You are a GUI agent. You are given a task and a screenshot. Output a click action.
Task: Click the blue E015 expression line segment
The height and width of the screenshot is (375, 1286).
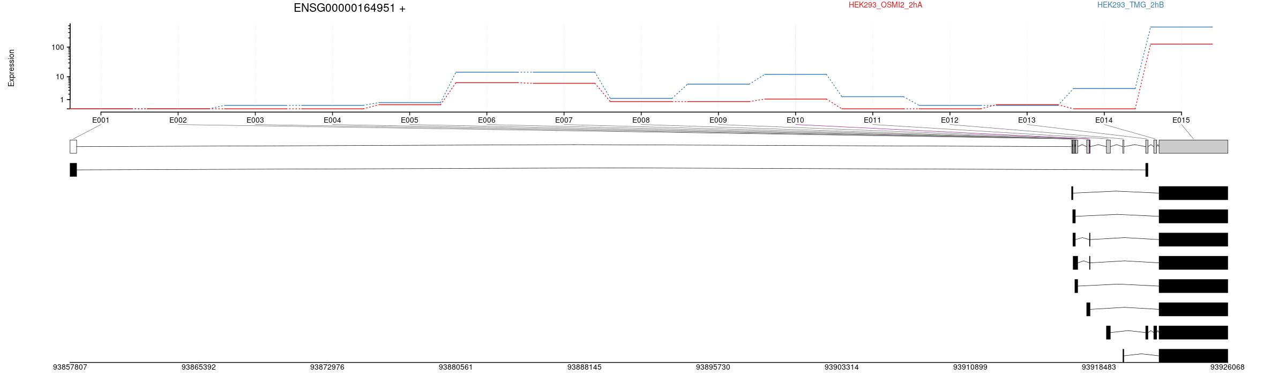[1181, 27]
